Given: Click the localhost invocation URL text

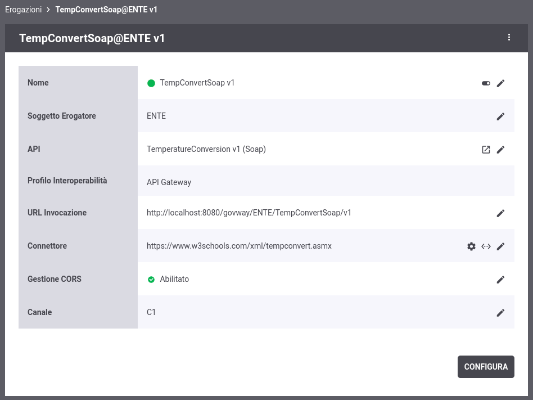Looking at the screenshot, I should coord(249,213).
